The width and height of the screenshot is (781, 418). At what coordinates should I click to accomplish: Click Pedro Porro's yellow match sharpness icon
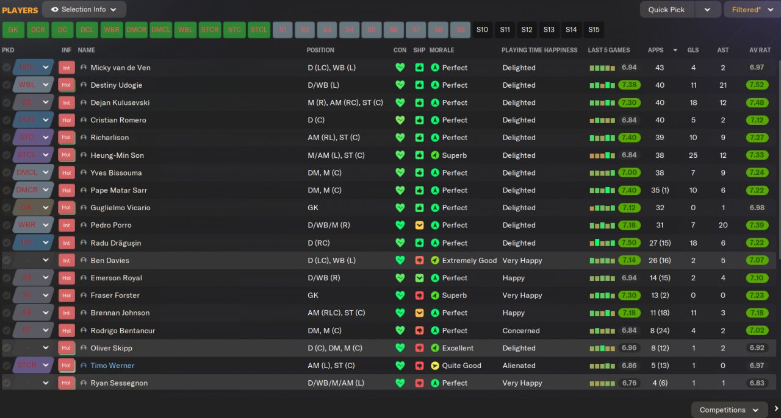tap(419, 225)
